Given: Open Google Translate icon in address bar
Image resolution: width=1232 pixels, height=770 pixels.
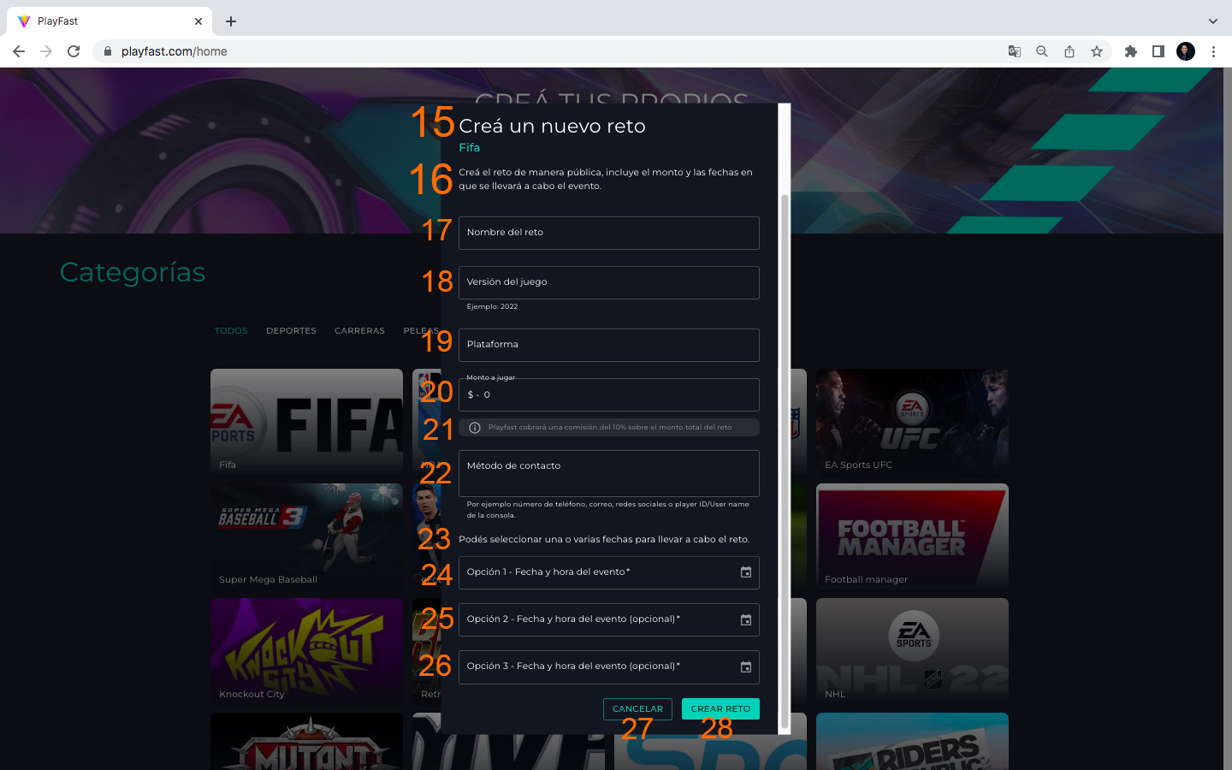Looking at the screenshot, I should (1015, 51).
